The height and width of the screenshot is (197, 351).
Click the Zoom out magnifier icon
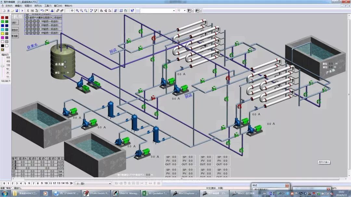[81, 11]
